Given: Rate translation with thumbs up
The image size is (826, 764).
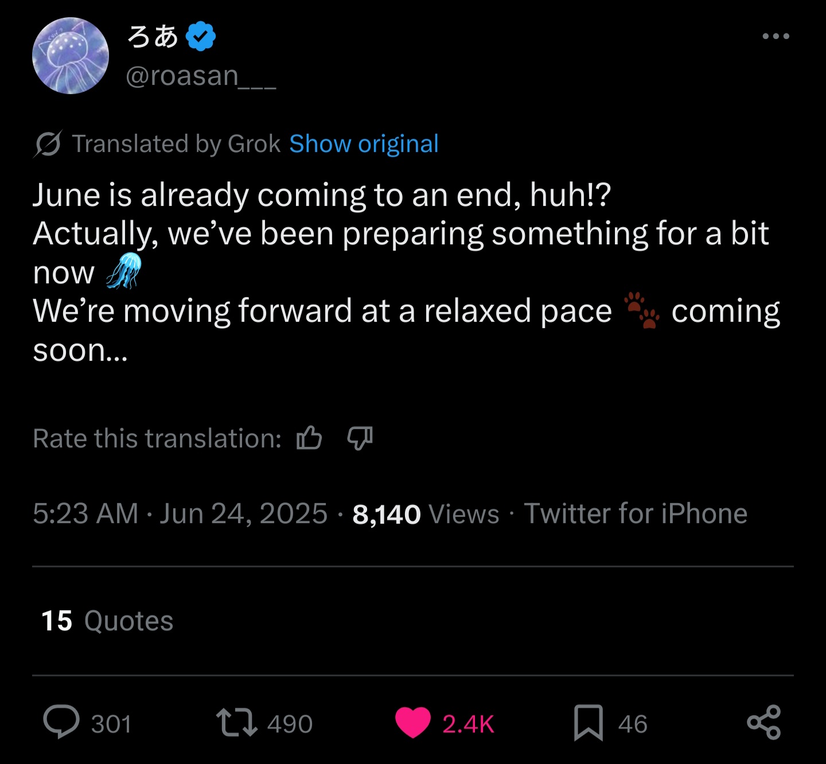Looking at the screenshot, I should pos(309,438).
